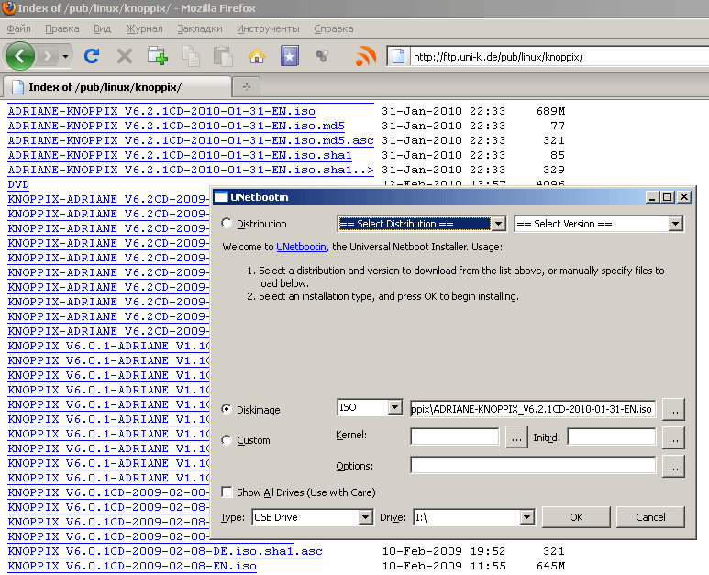Open the Справка menu
The height and width of the screenshot is (575, 709).
click(334, 29)
